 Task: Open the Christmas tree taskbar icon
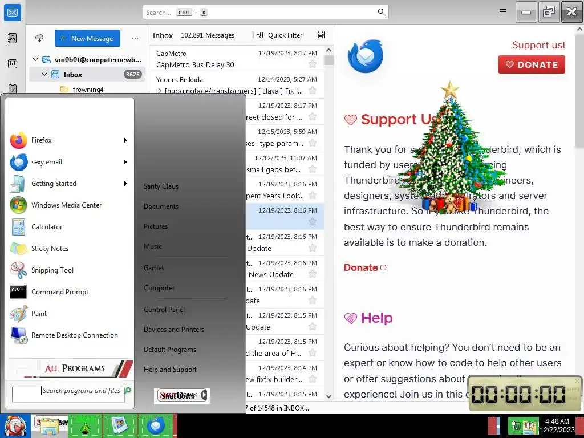(x=86, y=425)
